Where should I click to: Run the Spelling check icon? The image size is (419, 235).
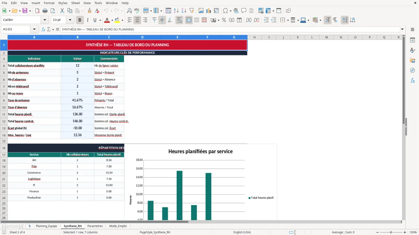point(137,11)
